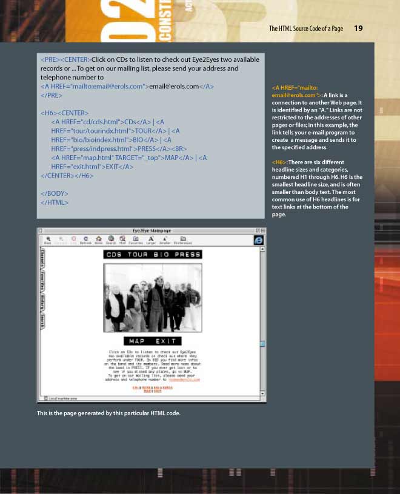Click the PRESS navigation image link

(188, 255)
